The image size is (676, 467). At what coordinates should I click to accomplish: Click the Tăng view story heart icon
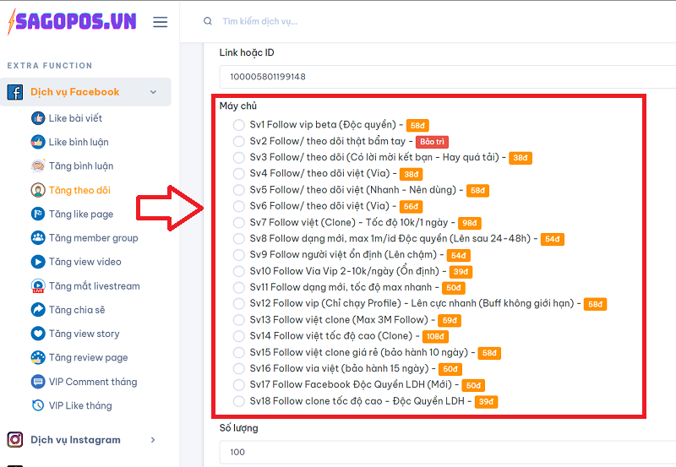37,334
